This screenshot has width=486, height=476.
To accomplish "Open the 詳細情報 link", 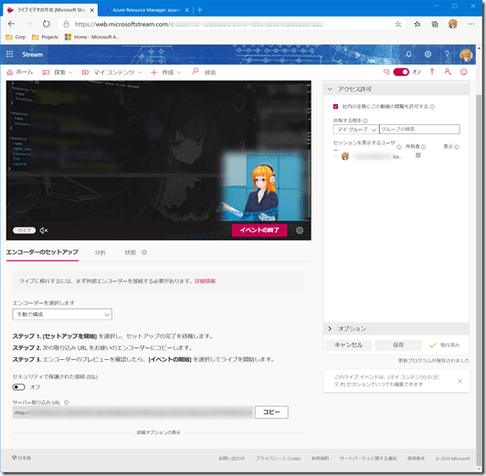I will (x=205, y=281).
